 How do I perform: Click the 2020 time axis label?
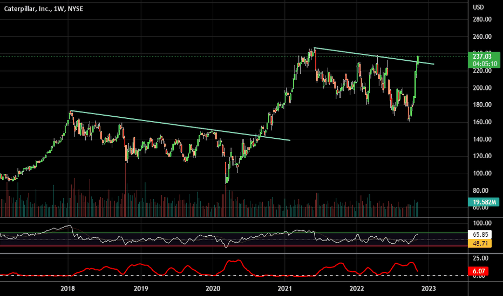coord(213,288)
